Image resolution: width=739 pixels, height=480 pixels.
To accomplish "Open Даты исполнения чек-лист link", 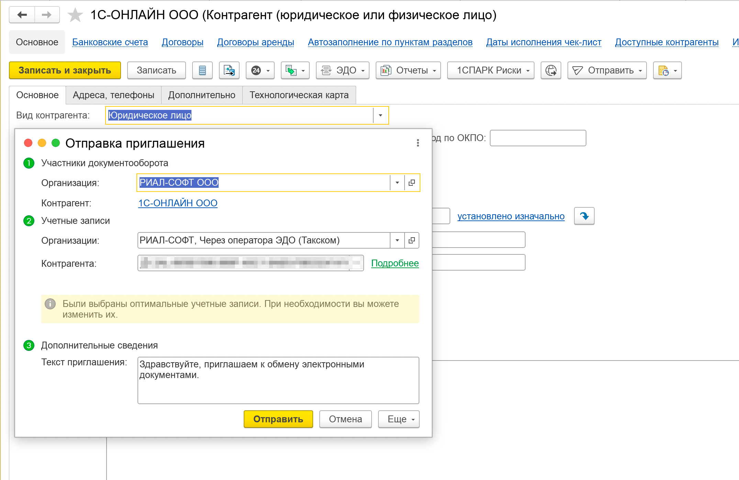I will (544, 42).
